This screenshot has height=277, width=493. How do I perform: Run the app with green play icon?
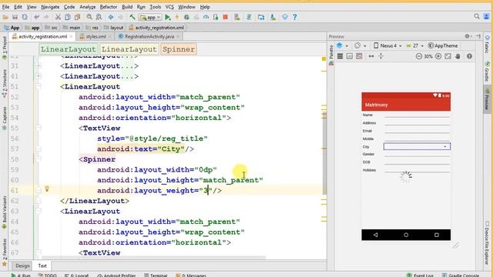point(168,17)
